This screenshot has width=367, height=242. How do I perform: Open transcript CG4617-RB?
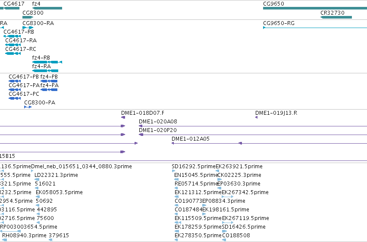click(x=12, y=36)
